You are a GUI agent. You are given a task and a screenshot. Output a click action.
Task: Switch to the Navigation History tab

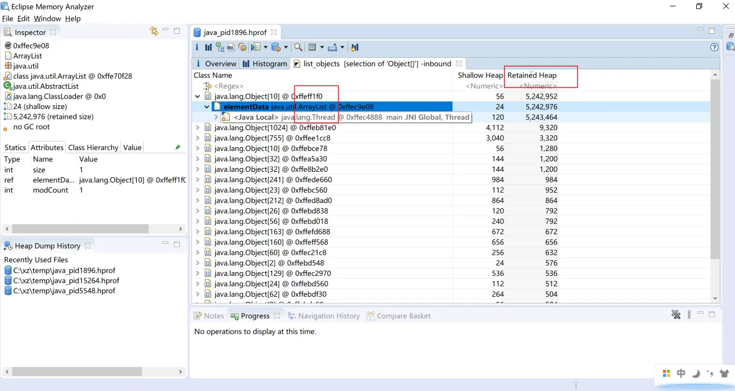(x=324, y=316)
